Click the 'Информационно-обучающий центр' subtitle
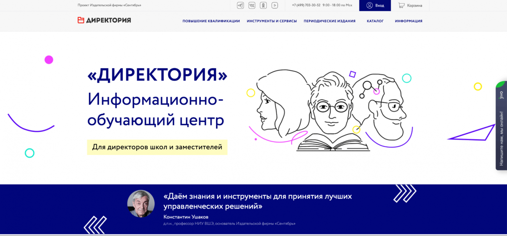Image resolution: width=507 pixels, height=236 pixels. click(x=156, y=109)
